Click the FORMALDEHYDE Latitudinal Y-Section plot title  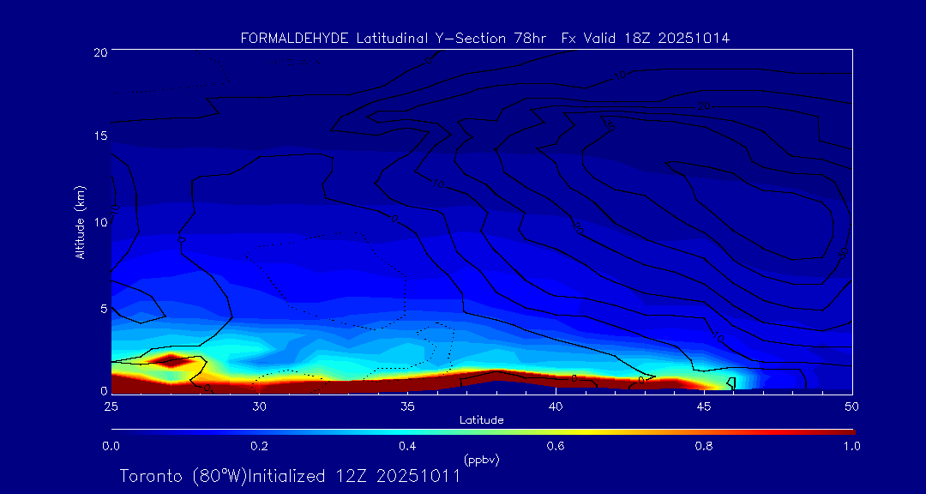click(484, 39)
